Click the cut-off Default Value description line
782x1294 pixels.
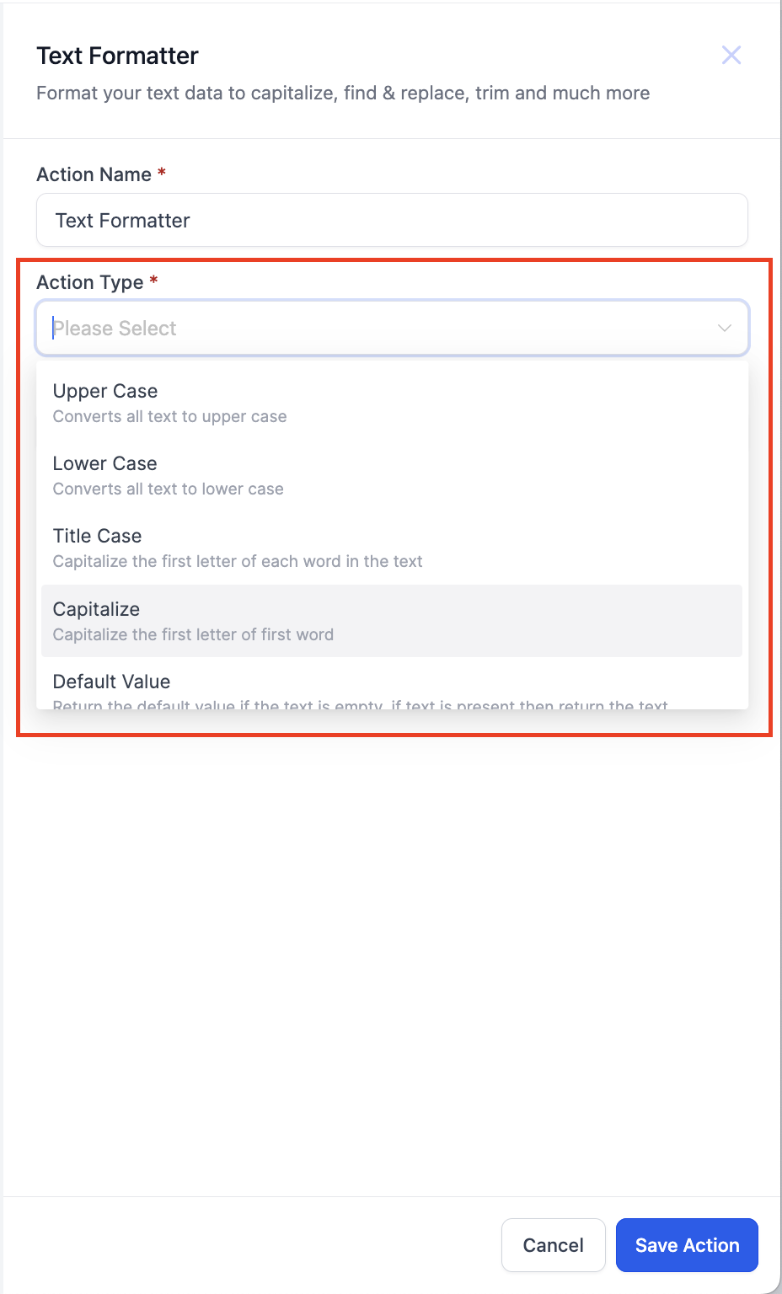point(360,704)
